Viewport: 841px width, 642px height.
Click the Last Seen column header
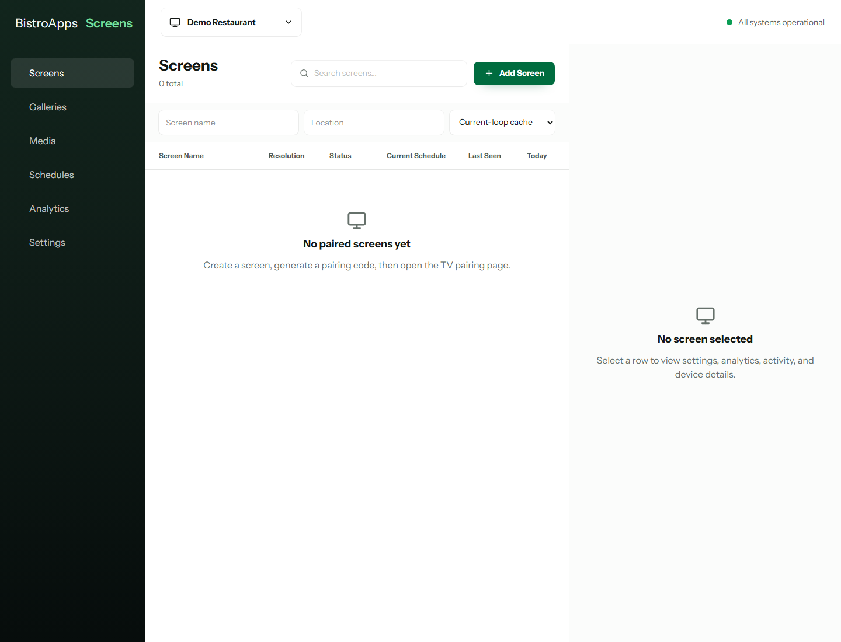pyautogui.click(x=485, y=156)
